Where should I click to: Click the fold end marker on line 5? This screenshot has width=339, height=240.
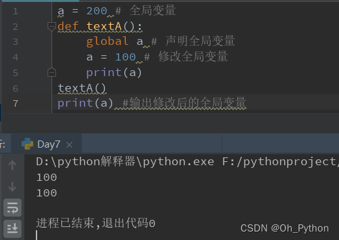(52, 72)
